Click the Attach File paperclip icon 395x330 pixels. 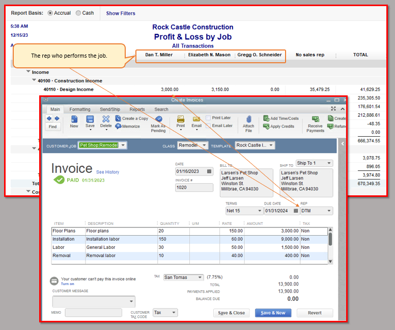[248, 119]
